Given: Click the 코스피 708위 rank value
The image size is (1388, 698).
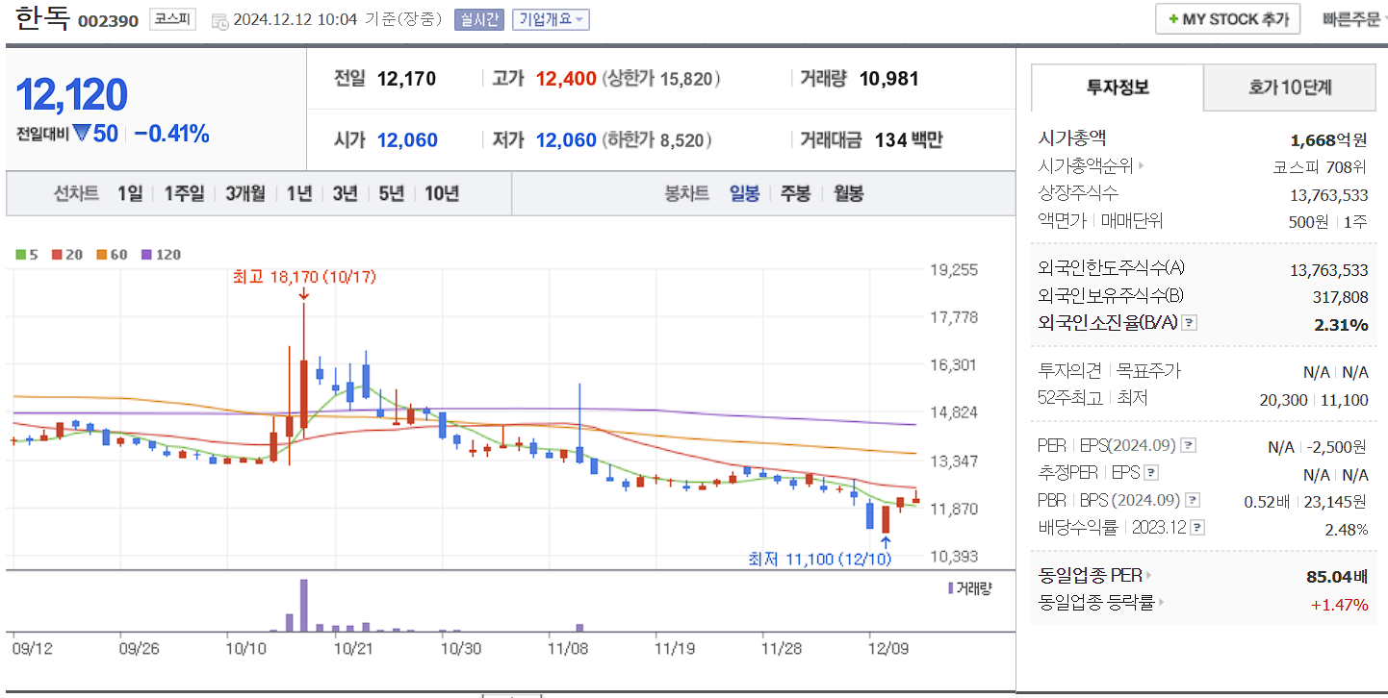Looking at the screenshot, I should 1321,166.
